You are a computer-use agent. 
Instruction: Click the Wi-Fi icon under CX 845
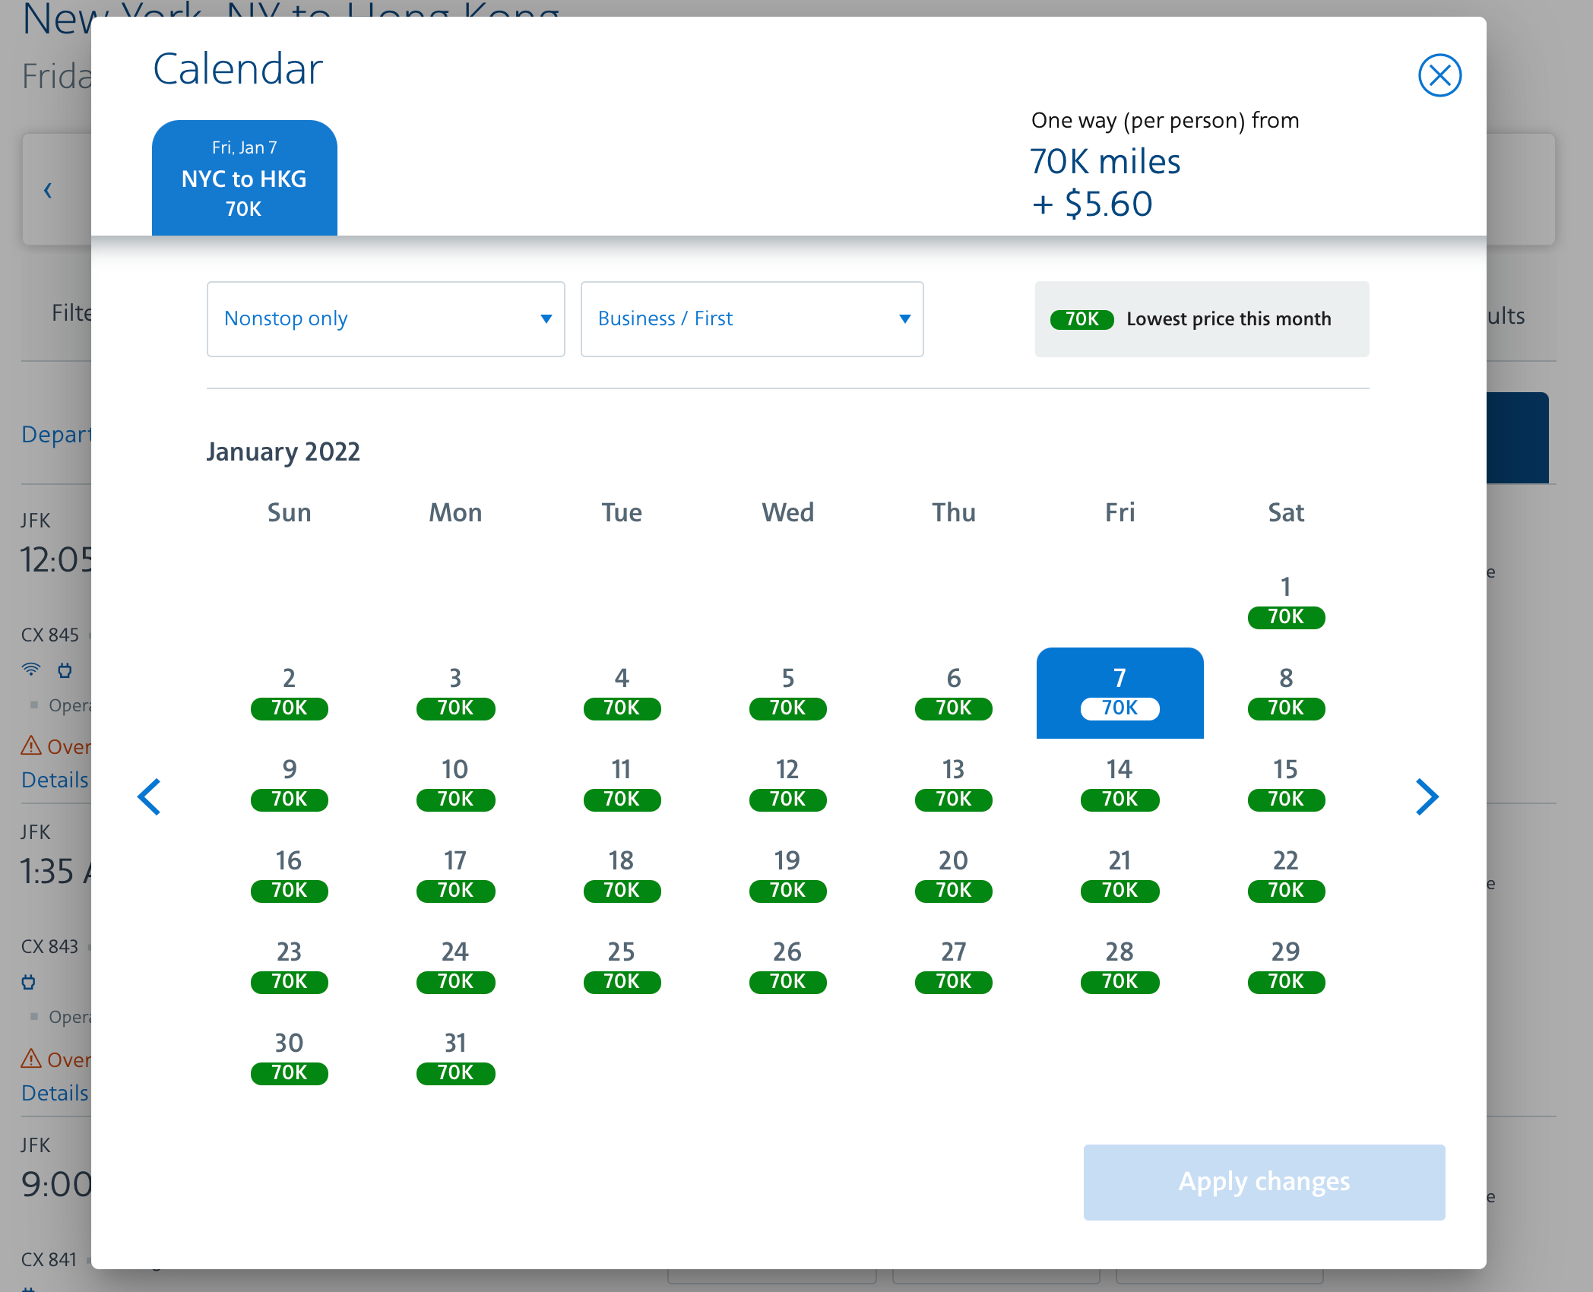click(31, 670)
